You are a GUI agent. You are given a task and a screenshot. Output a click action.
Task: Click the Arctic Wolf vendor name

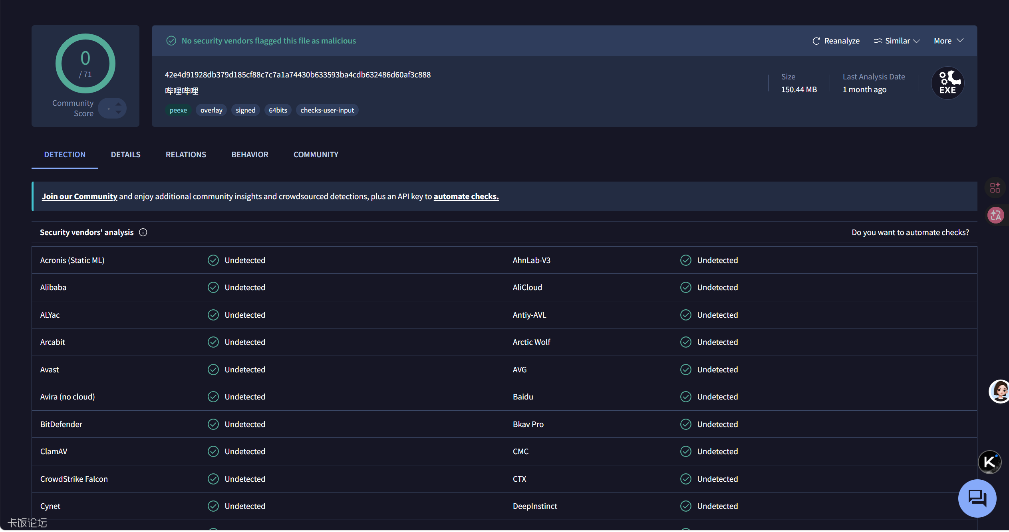(531, 342)
